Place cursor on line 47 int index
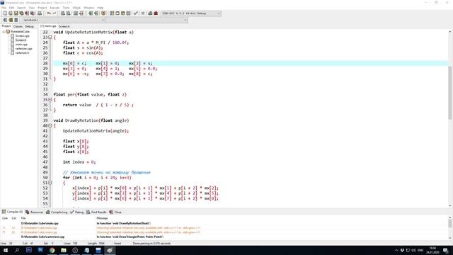453x255 pixels. pos(79,162)
